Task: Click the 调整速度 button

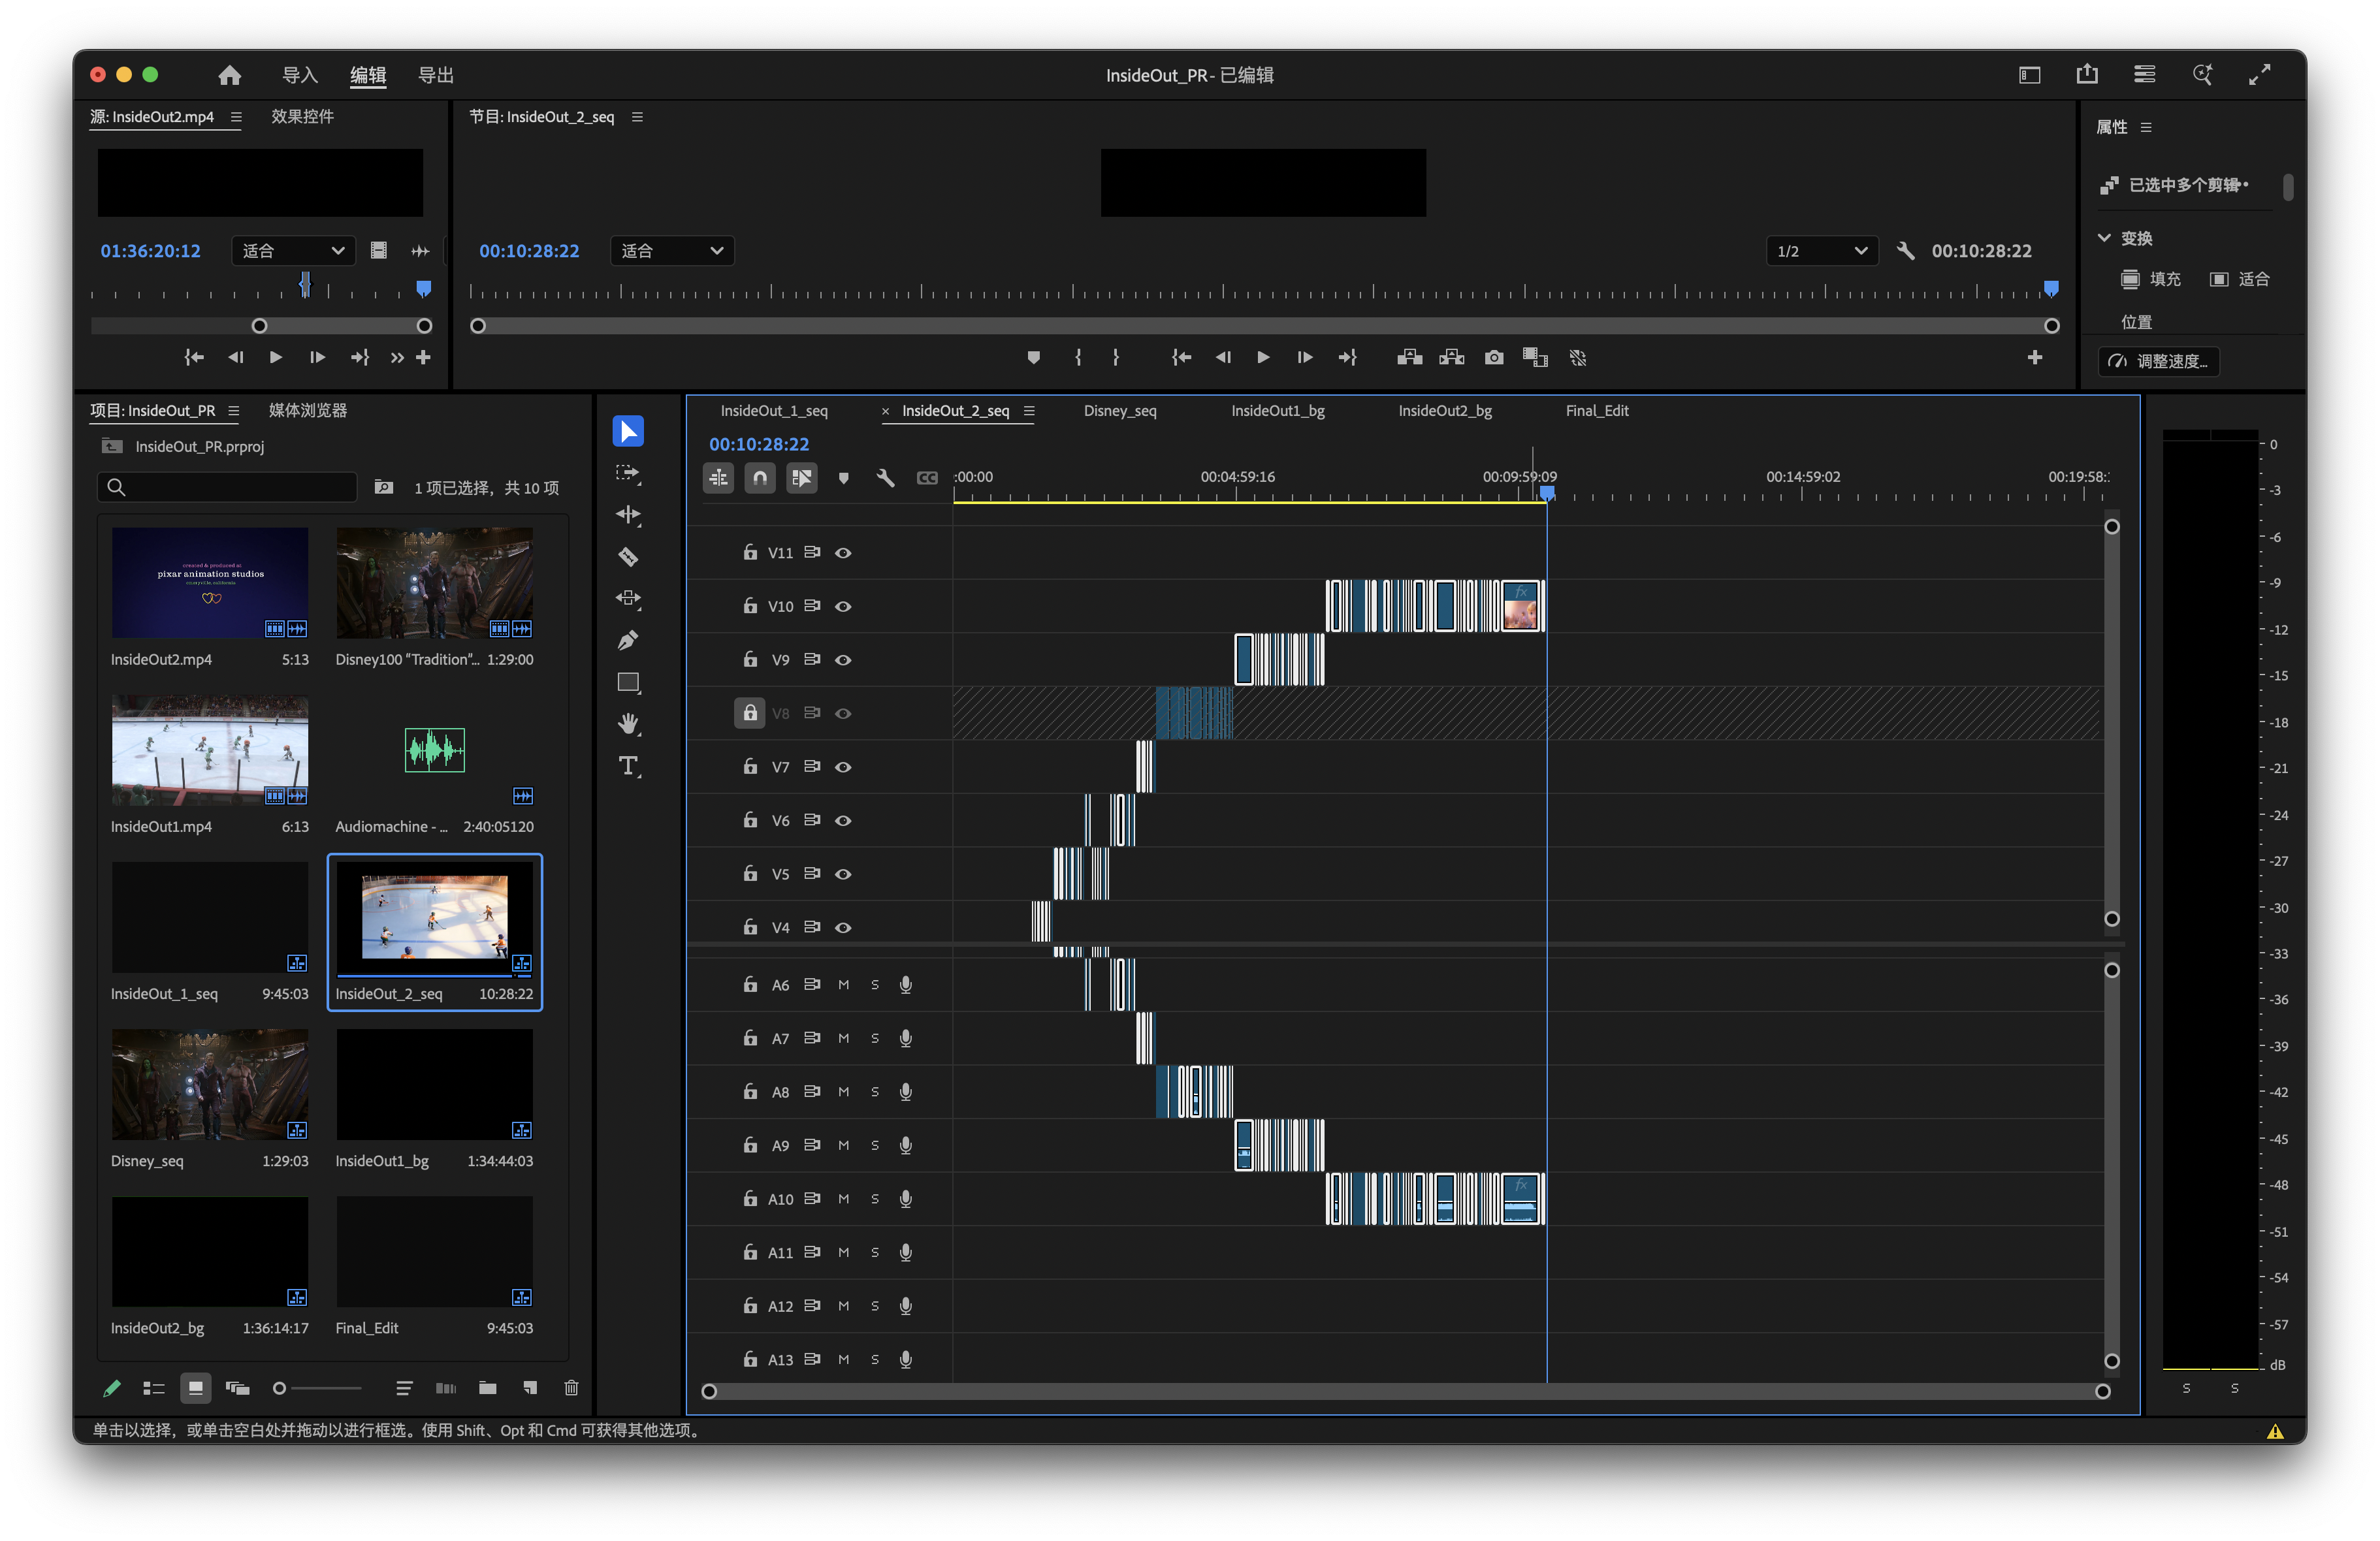Action: pyautogui.click(x=2158, y=361)
